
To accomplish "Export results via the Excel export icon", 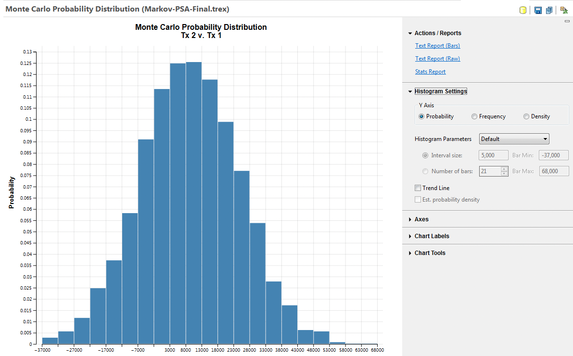I will (x=563, y=10).
